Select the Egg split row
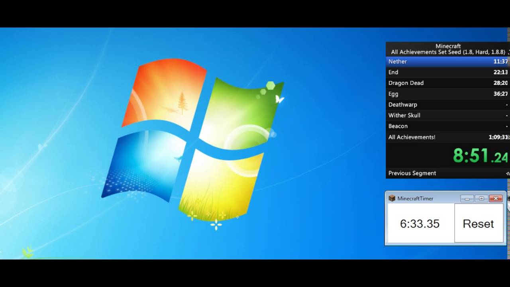Viewport: 510px width, 287px height. click(448, 94)
